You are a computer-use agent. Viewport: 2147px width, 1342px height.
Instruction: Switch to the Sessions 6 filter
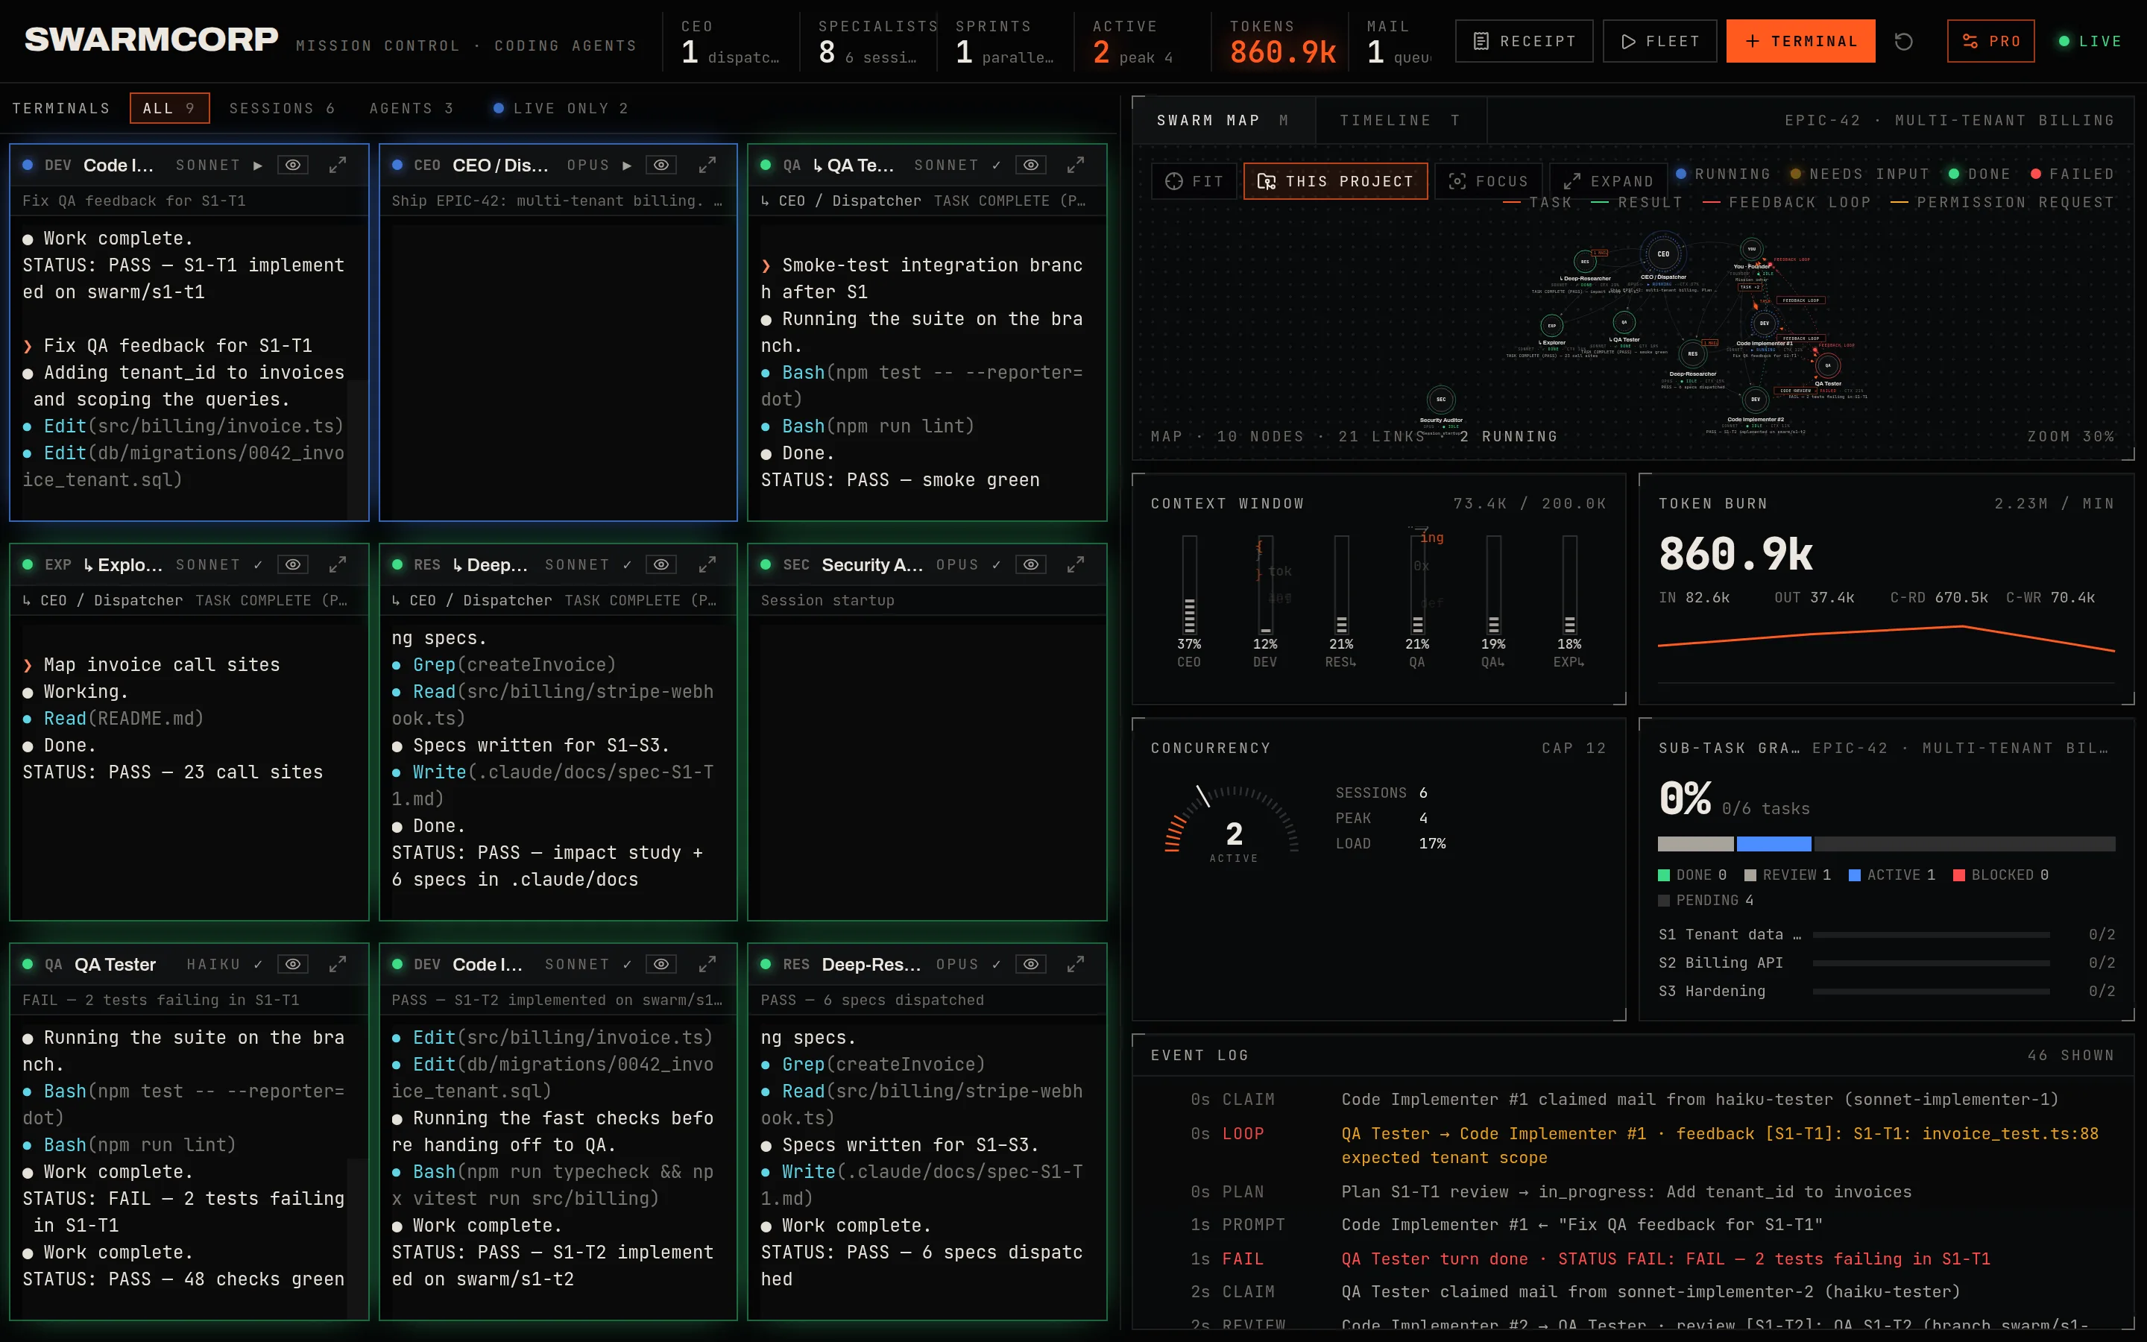pos(282,108)
